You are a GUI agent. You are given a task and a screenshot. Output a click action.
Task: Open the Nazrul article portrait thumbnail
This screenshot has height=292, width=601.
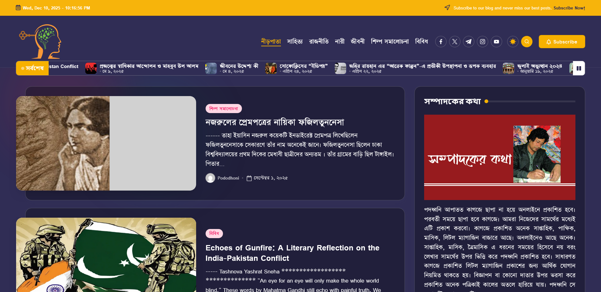(x=106, y=143)
